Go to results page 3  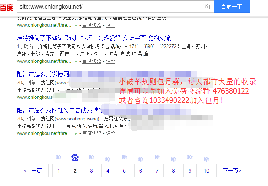coord(92,171)
